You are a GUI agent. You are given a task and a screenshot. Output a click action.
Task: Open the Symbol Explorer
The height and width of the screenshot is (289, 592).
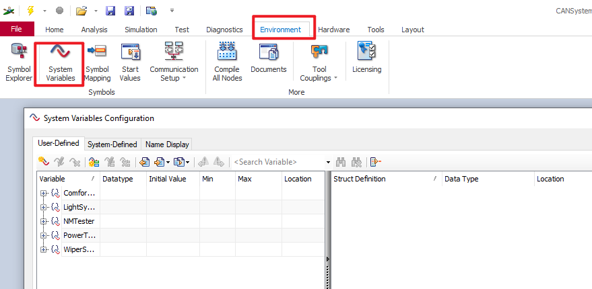(19, 63)
